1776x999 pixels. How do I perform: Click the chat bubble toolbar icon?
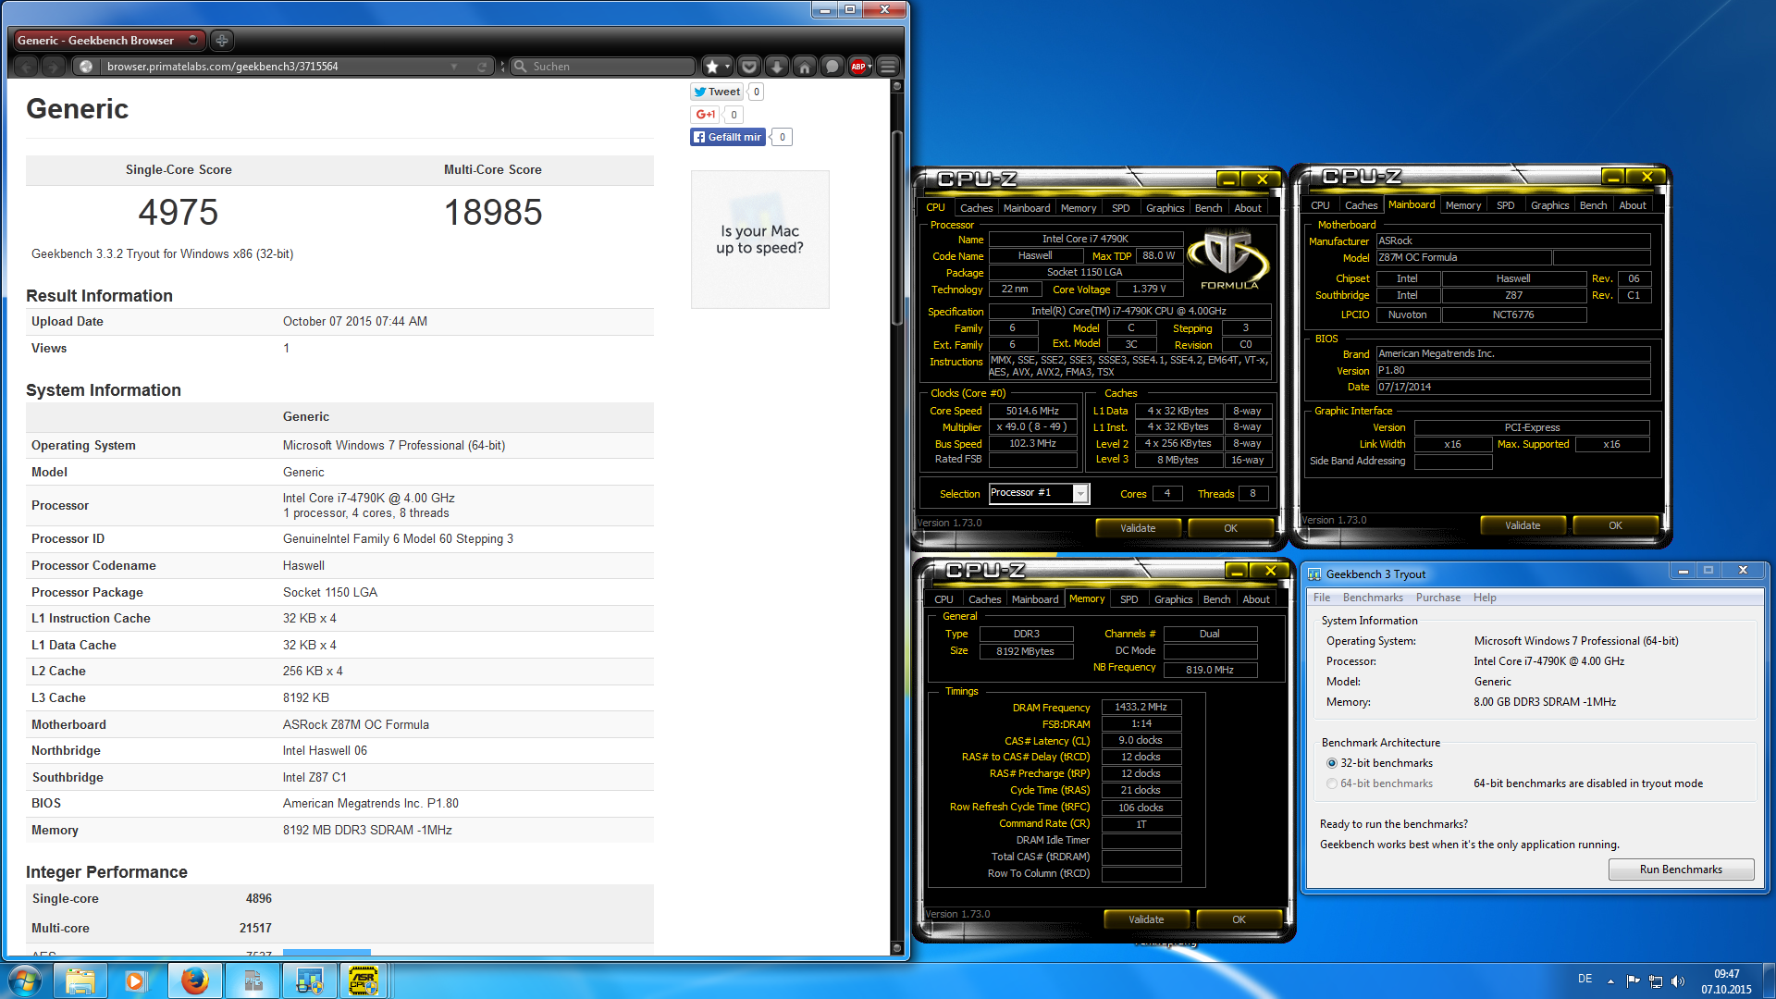click(832, 67)
